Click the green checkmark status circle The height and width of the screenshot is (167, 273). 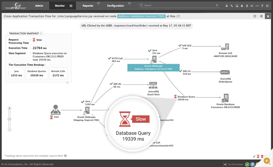point(247,164)
